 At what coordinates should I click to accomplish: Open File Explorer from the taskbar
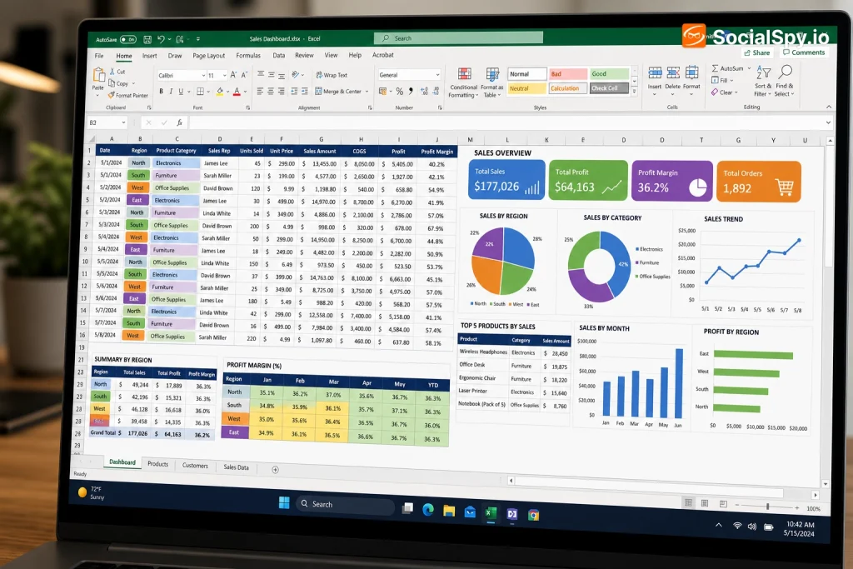[449, 510]
